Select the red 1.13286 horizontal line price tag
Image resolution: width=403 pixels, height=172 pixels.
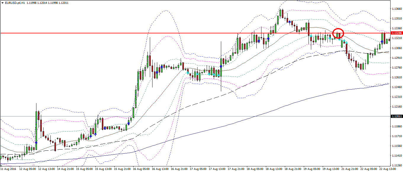coord(396,33)
